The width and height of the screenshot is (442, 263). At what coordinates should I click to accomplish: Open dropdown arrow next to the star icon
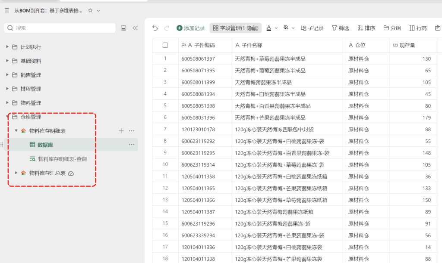point(98,11)
